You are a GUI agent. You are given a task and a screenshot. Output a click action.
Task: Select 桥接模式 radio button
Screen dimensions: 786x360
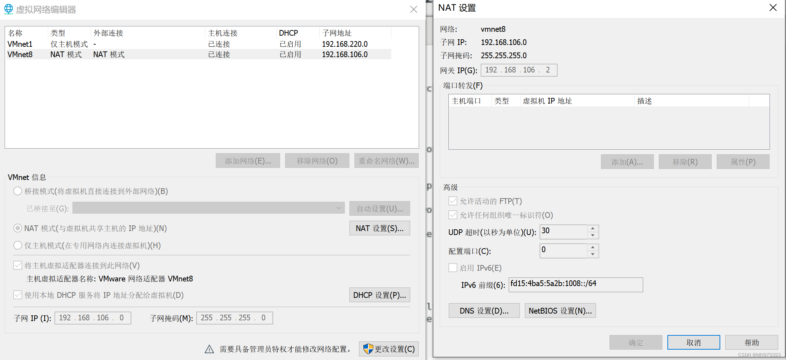click(x=18, y=191)
